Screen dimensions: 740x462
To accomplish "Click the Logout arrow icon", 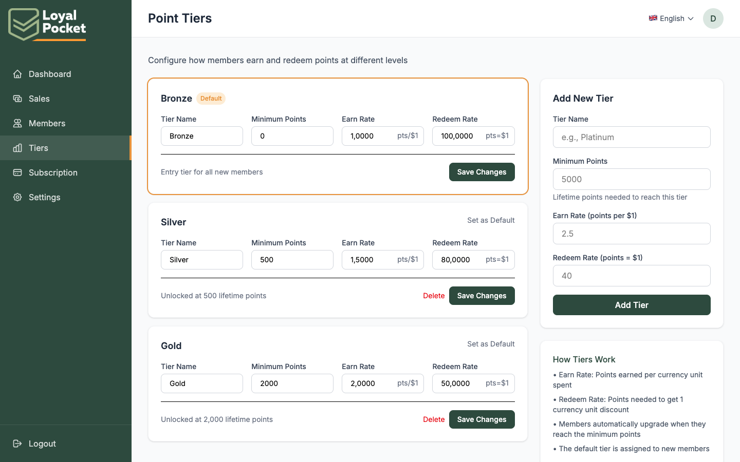I will [x=17, y=444].
